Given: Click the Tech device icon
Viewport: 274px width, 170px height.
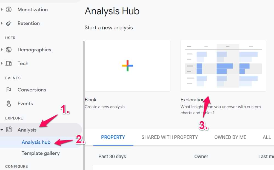Looking at the screenshot, I should click(8, 63).
